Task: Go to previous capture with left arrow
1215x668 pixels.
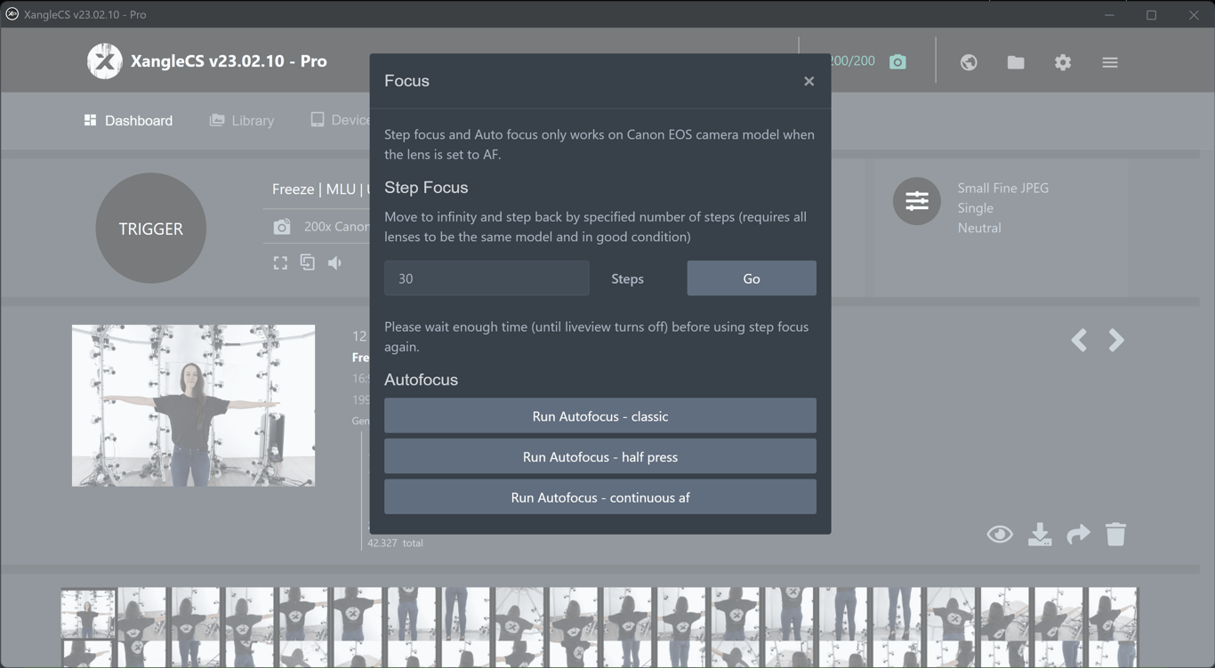Action: (1079, 340)
